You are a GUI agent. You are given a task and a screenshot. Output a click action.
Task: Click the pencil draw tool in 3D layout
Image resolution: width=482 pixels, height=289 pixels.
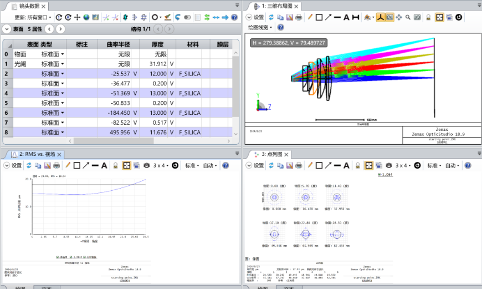point(310,17)
